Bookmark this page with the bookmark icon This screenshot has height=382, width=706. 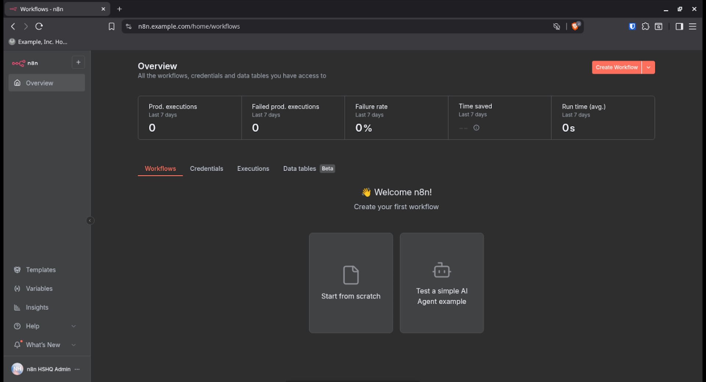(111, 26)
